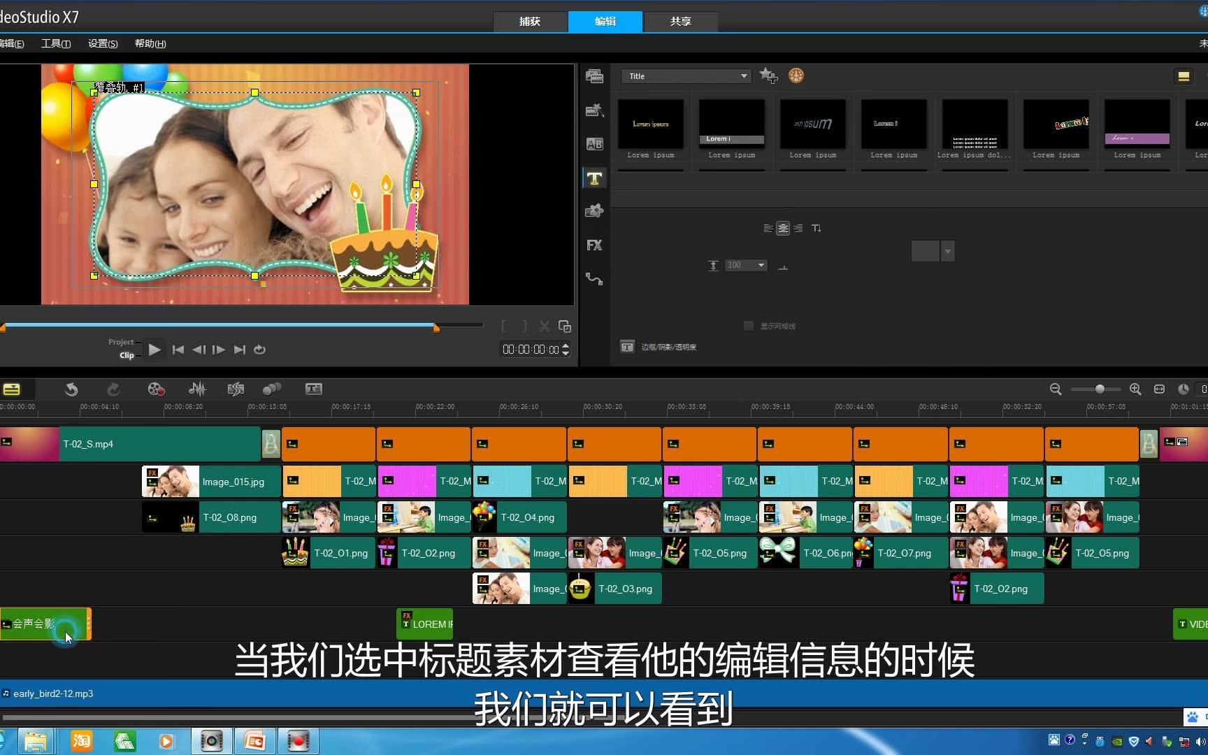Undo the last action
This screenshot has height=755, width=1208.
(71, 389)
